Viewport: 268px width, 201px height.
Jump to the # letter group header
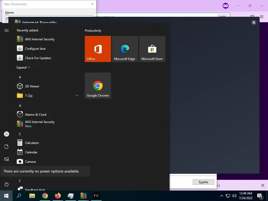pos(20,77)
